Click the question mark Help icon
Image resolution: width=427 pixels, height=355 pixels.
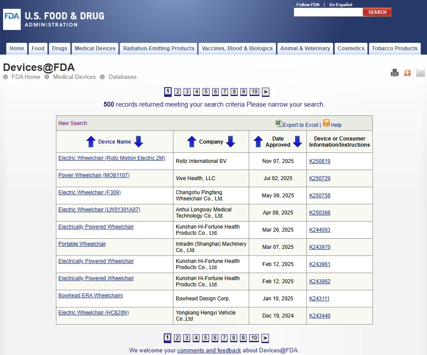click(x=326, y=123)
